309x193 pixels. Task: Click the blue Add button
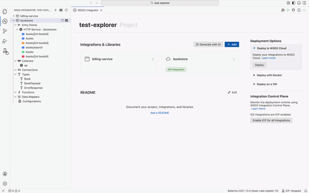tap(232, 44)
